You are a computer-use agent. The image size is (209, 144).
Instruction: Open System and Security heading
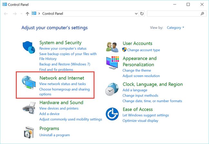pos(61,43)
